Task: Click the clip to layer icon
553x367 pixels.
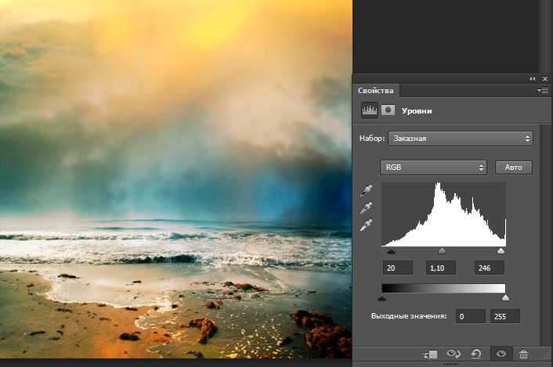Action: click(429, 354)
